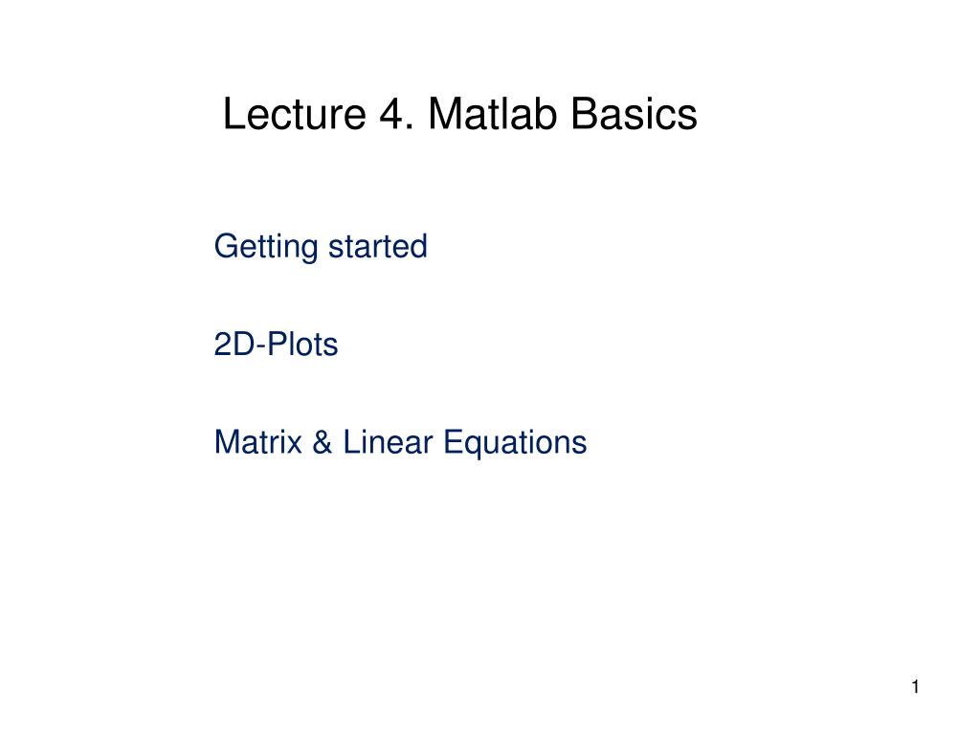Open the 'Getting started' topic line
The width and height of the screenshot is (980, 735).
pos(321,247)
